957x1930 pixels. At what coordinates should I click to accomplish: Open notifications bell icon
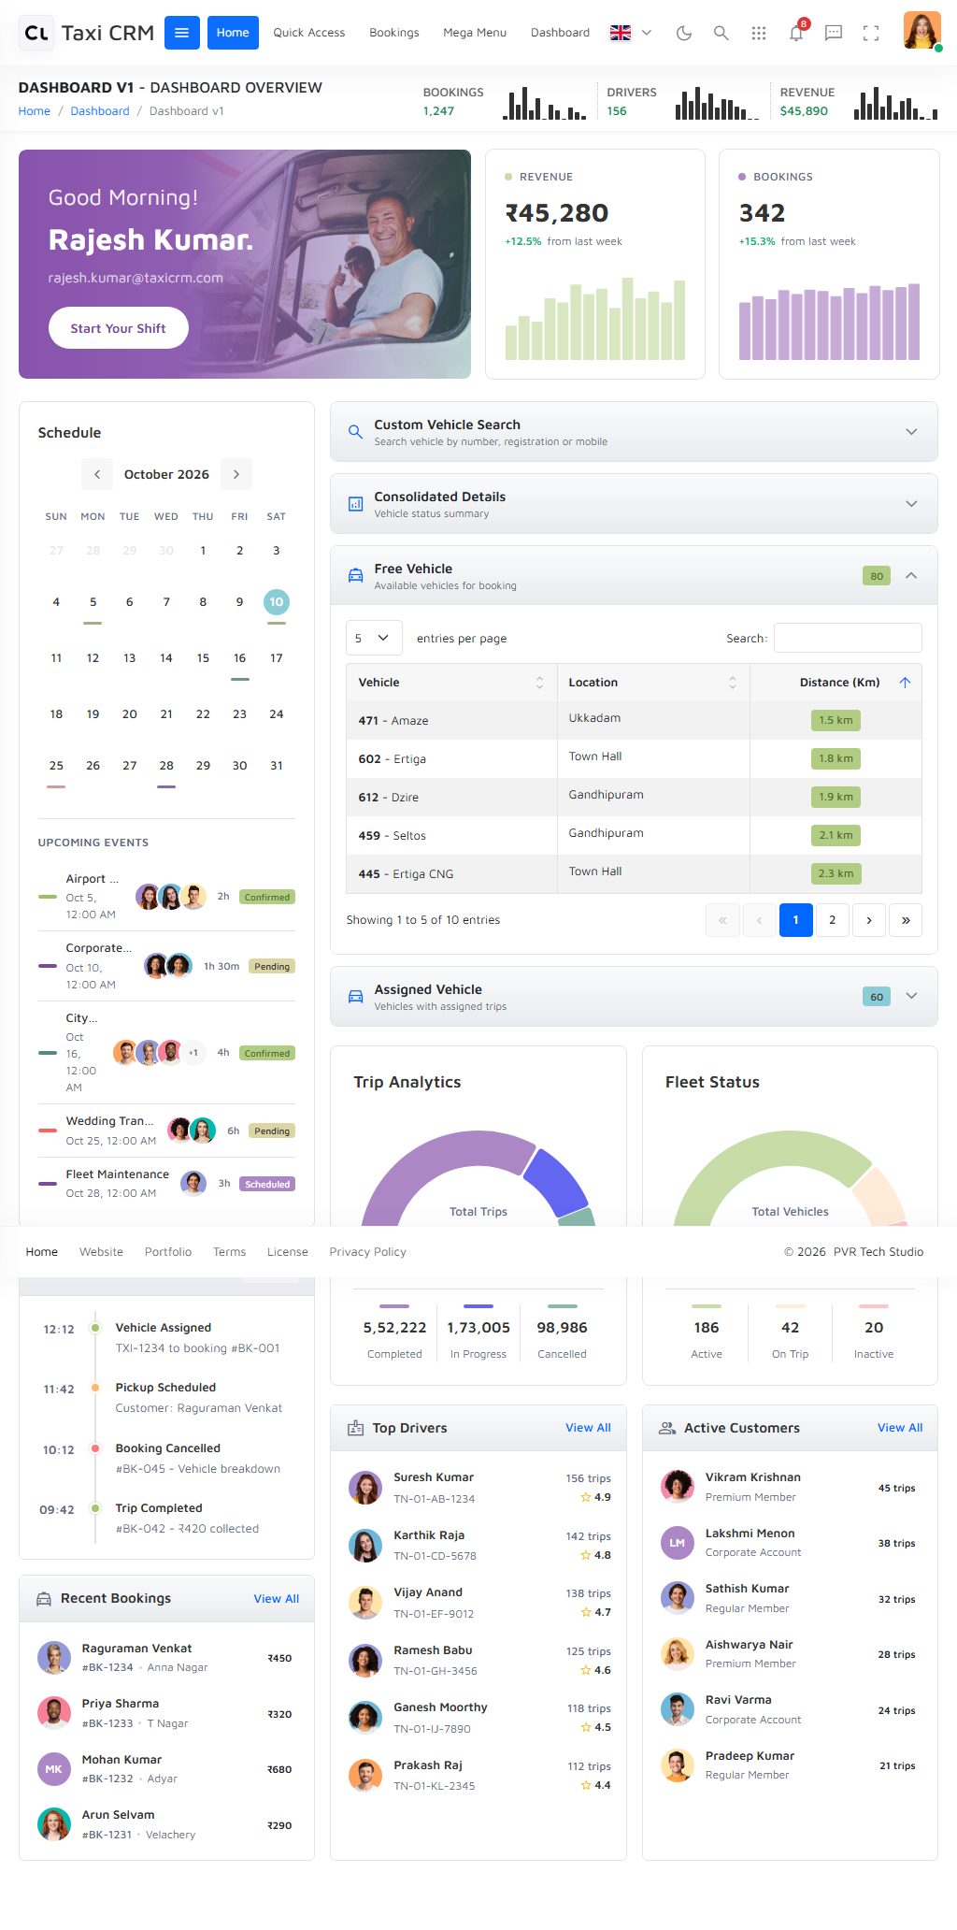click(x=796, y=33)
